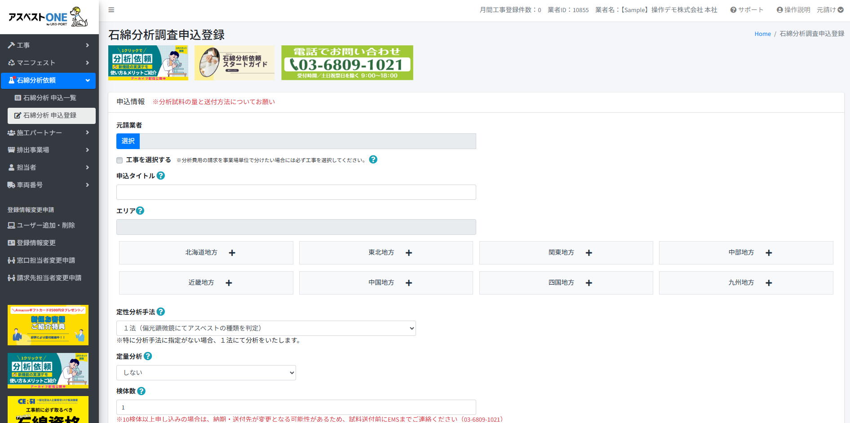Image resolution: width=850 pixels, height=423 pixels.
Task: Open the 定量分析 dropdown showing しない
Action: point(206,373)
